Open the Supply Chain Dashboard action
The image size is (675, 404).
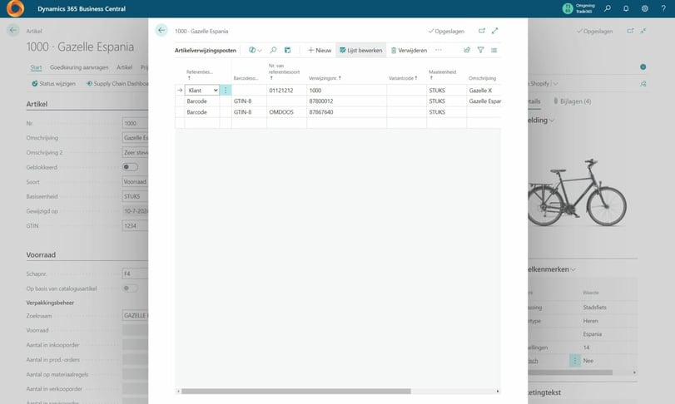coord(117,84)
